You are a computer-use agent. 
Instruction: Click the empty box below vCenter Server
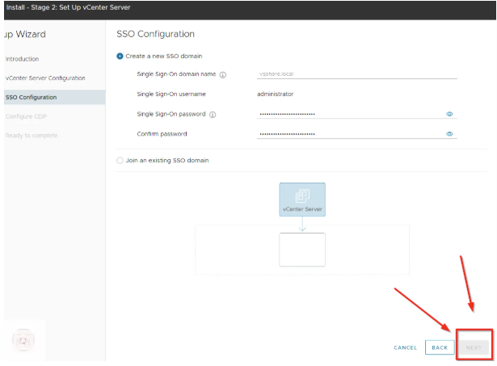(x=302, y=250)
